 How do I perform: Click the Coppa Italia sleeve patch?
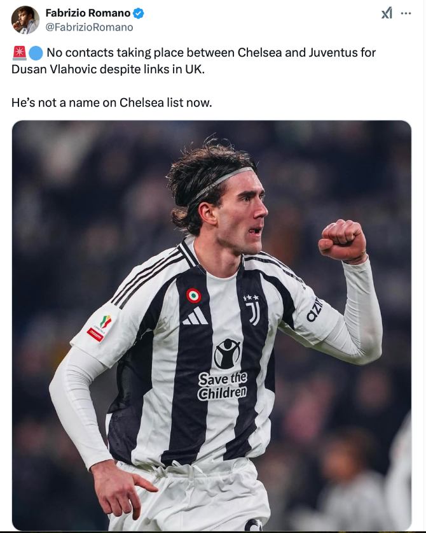[x=99, y=328]
